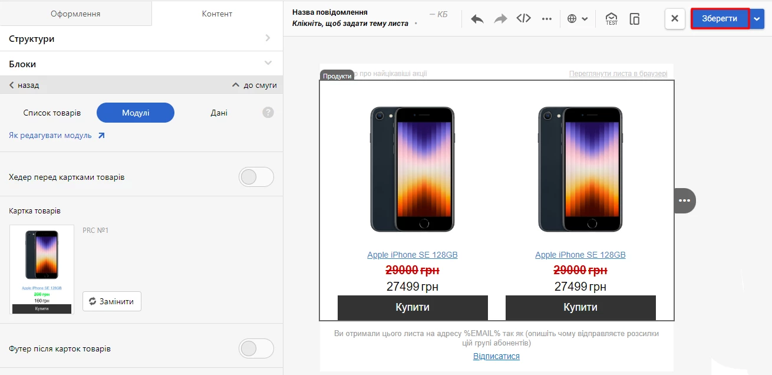Screen dimensions: 772x375
Task: Select the Модулі tab
Action: (136, 113)
